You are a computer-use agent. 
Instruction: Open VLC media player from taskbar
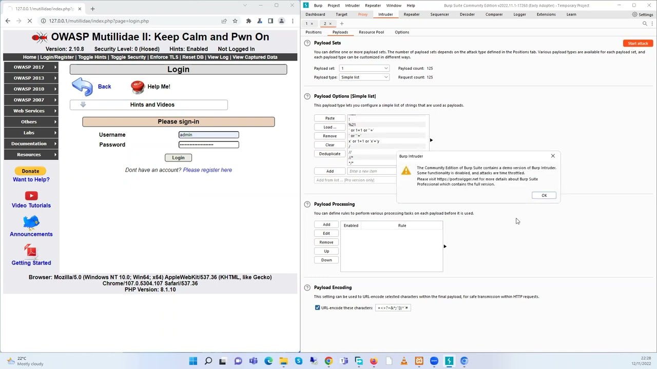pyautogui.click(x=404, y=361)
